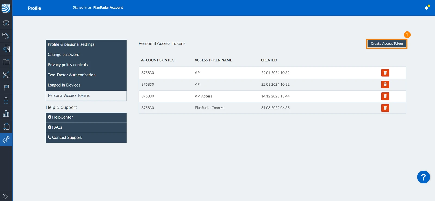Open notifications bell icon
435x201 pixels.
click(x=427, y=8)
